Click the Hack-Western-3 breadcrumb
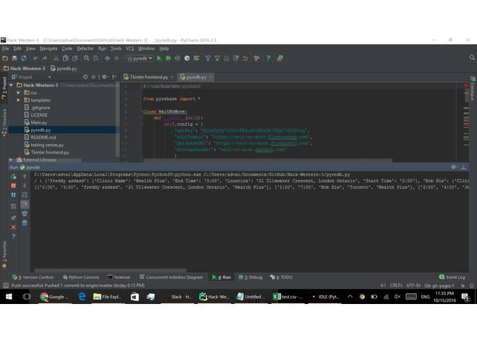This screenshot has height=339, width=477. (24, 69)
